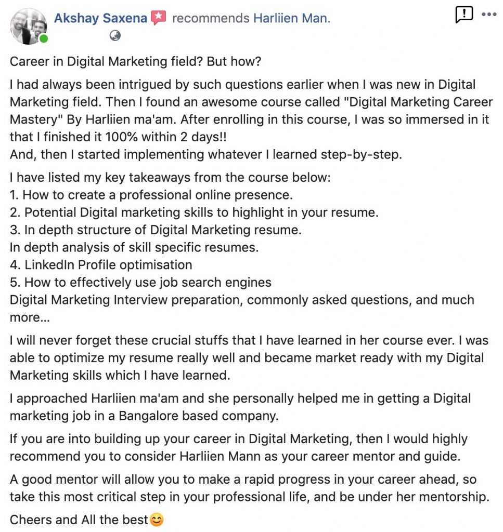Click the green online status dot
Image resolution: width=503 pixels, height=532 pixels.
pyautogui.click(x=44, y=39)
